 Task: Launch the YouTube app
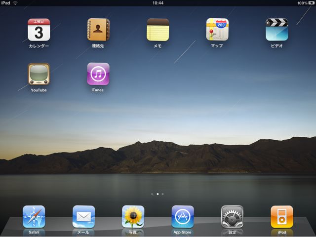[39, 74]
